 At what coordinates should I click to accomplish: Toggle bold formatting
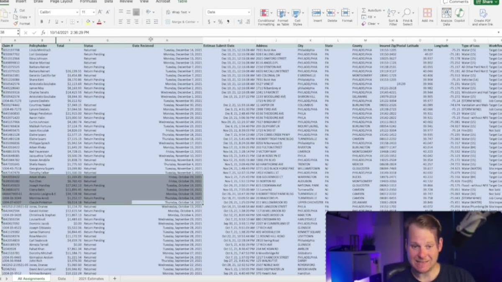pyautogui.click(x=41, y=22)
